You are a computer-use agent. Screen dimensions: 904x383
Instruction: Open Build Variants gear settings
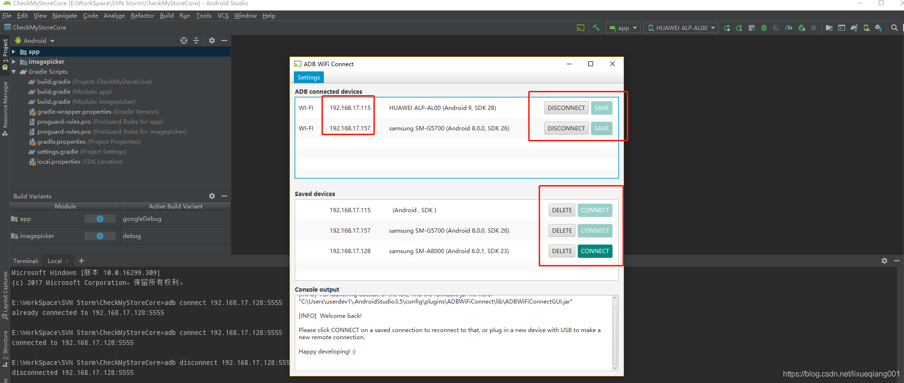212,196
